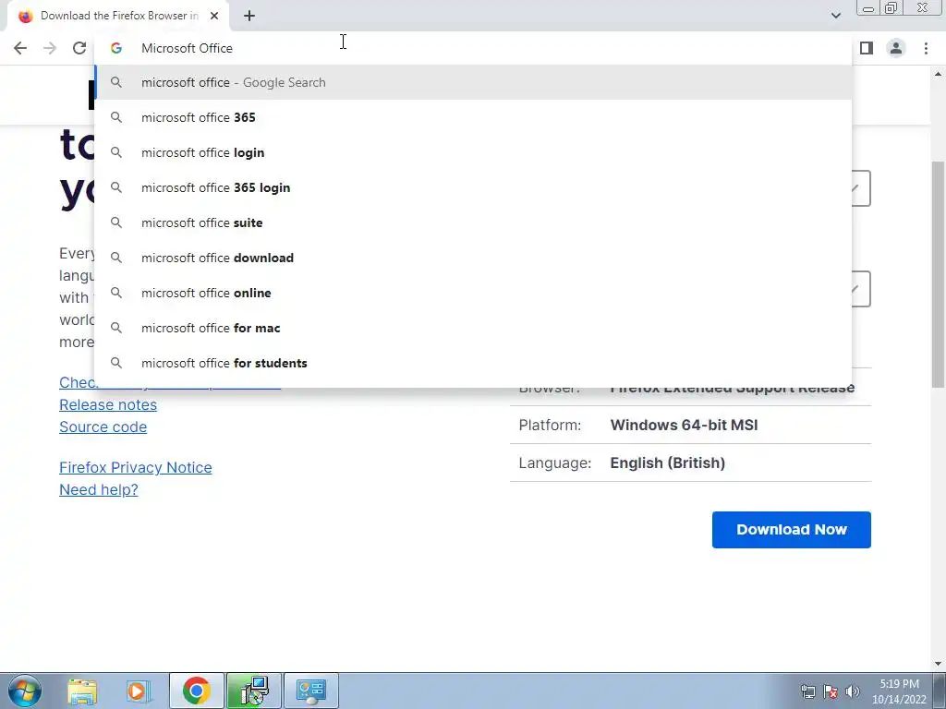The height and width of the screenshot is (709, 946).
Task: Click the forward navigation arrow
Action: [50, 48]
